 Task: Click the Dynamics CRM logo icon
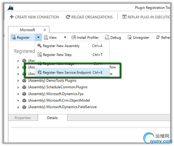point(10,8)
